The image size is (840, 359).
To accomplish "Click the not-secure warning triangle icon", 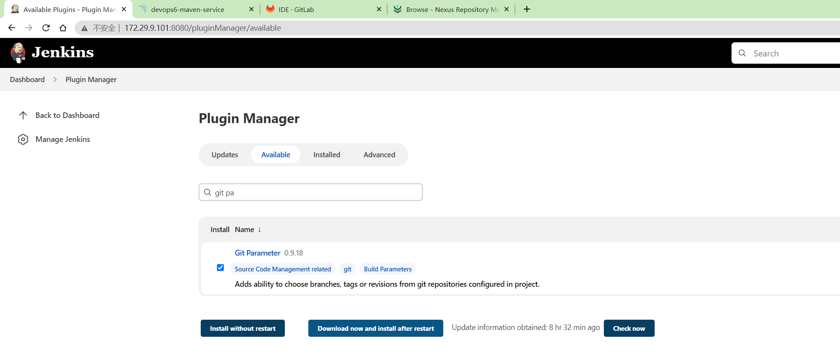I will tap(85, 28).
